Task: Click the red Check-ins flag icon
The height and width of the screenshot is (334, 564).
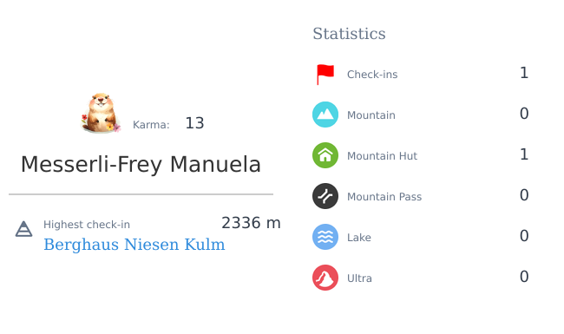Action: 325,75
